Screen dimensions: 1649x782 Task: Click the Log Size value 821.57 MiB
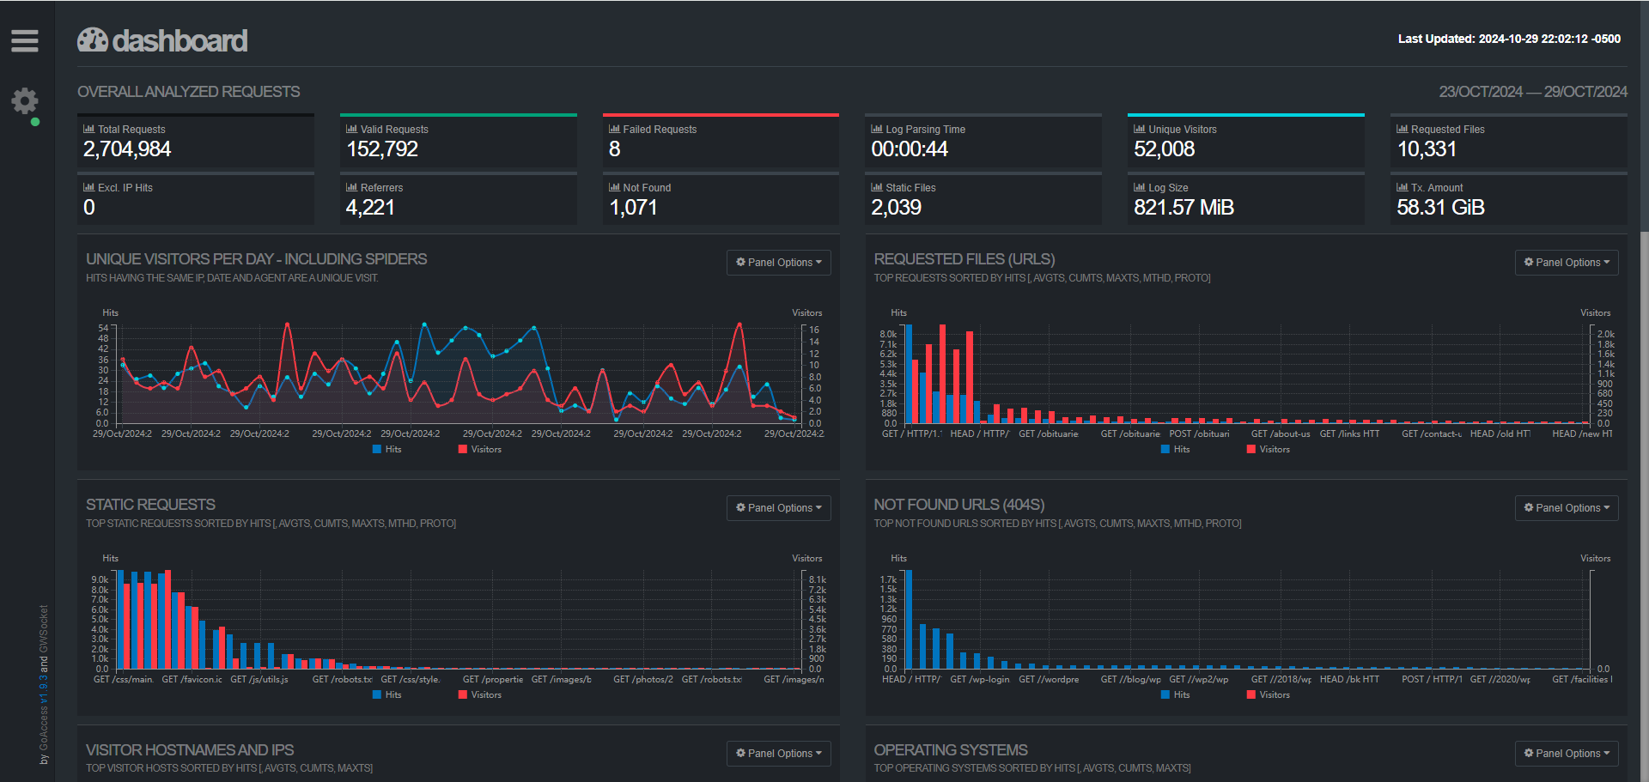1184,208
